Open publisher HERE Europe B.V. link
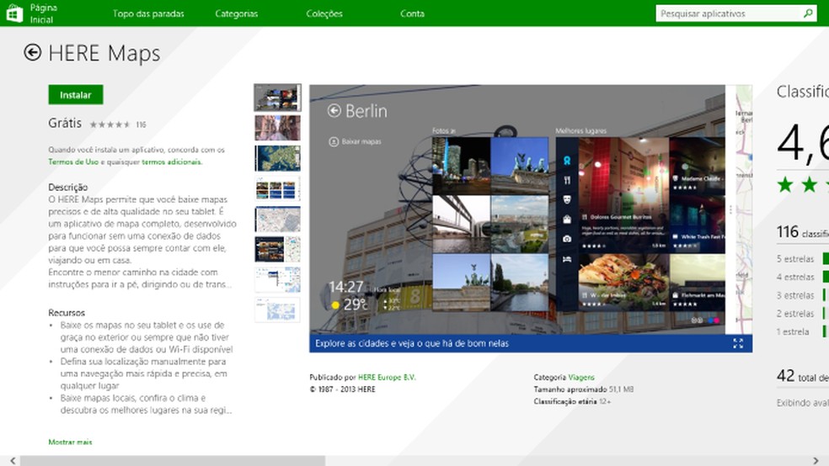Image resolution: width=829 pixels, height=466 pixels. (x=387, y=378)
